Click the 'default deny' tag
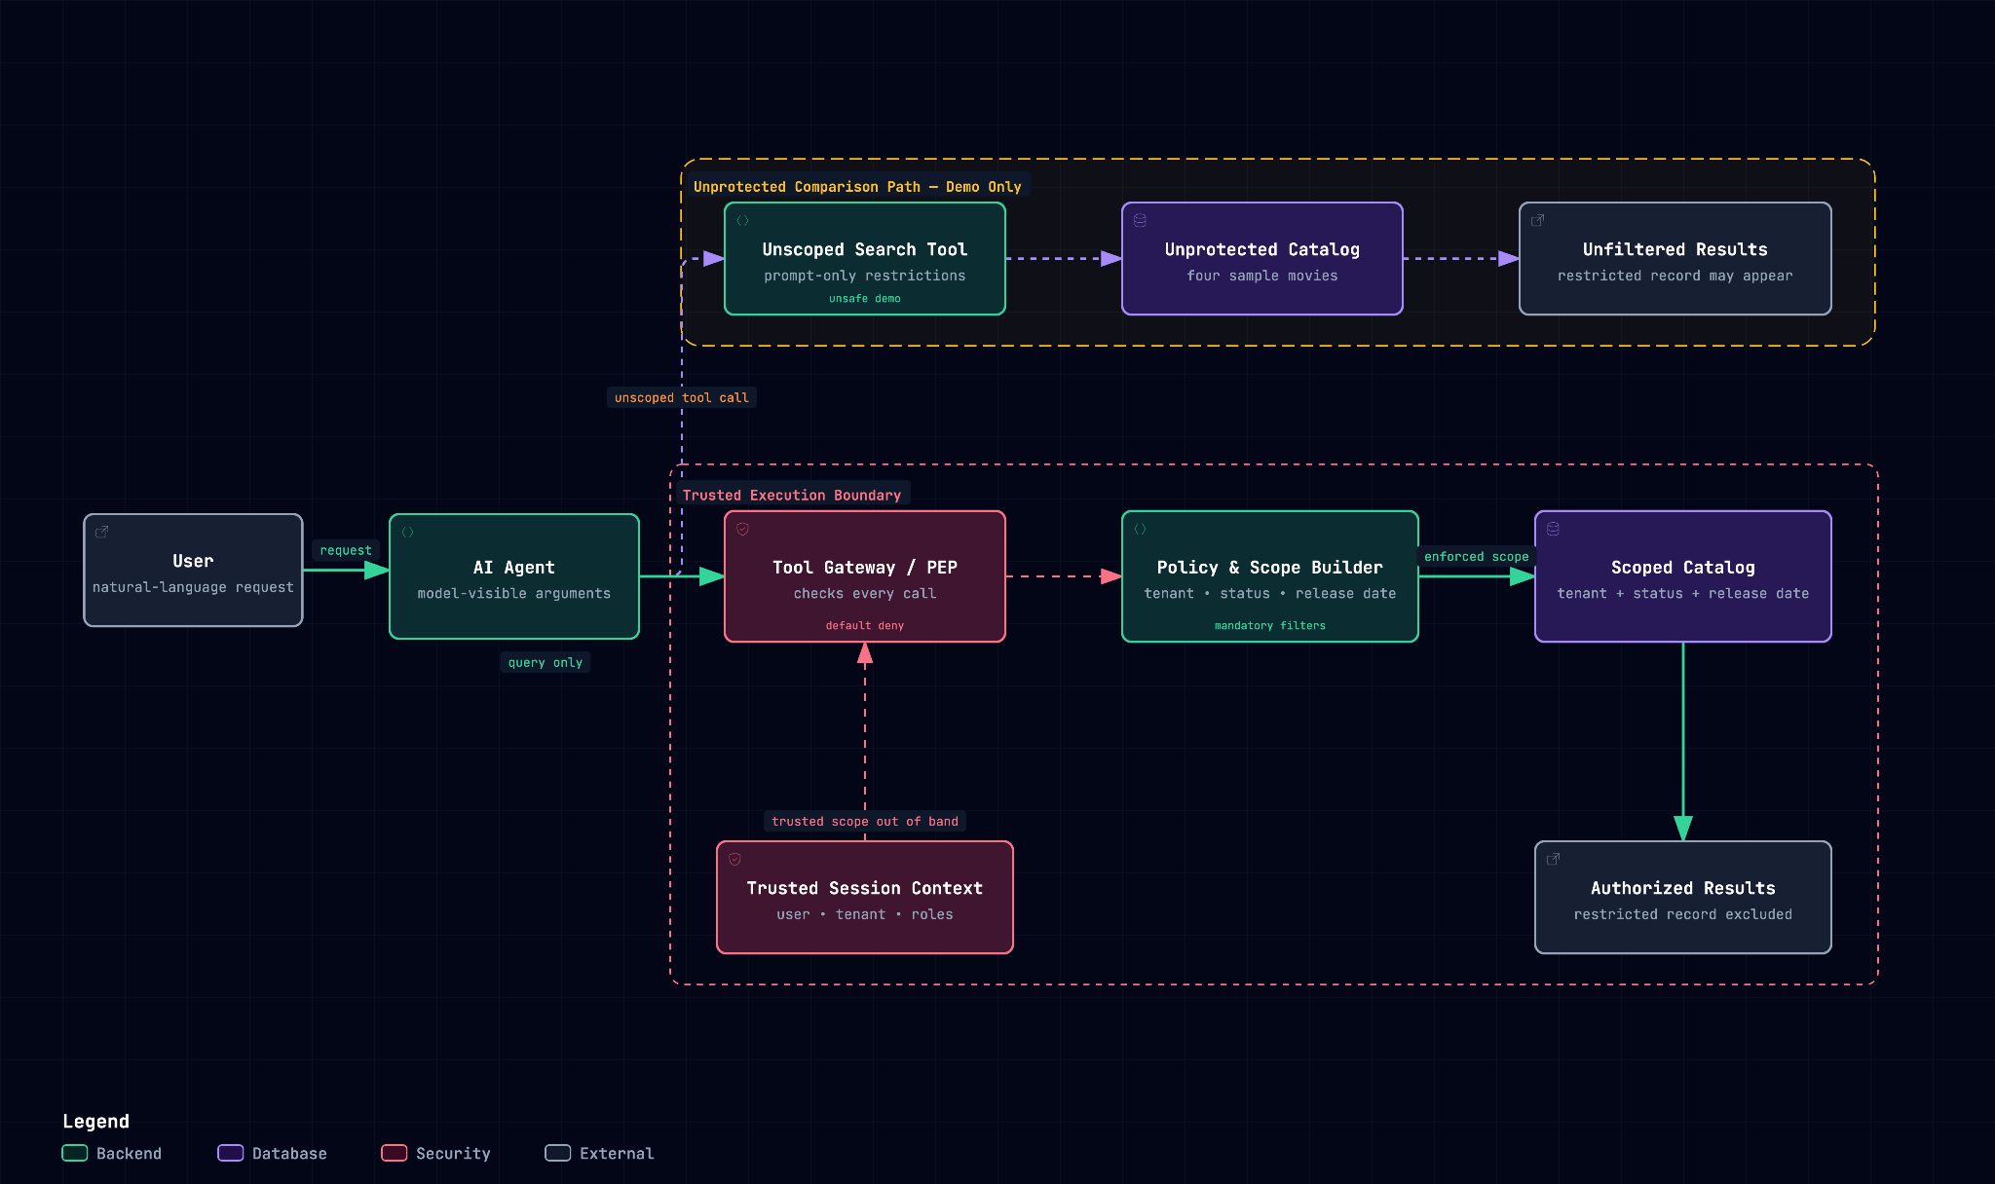This screenshot has width=1995, height=1184. (865, 625)
